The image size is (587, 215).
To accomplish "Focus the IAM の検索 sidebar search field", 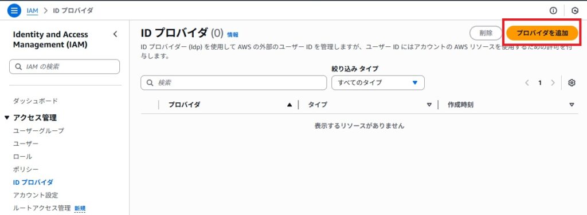I will click(64, 67).
